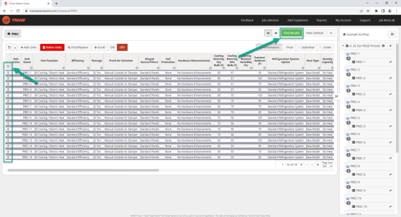
Task: Go to next page of grid
Action: click(312, 165)
